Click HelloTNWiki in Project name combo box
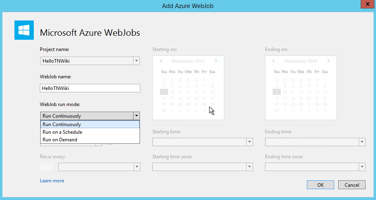376x200 pixels. (x=56, y=61)
